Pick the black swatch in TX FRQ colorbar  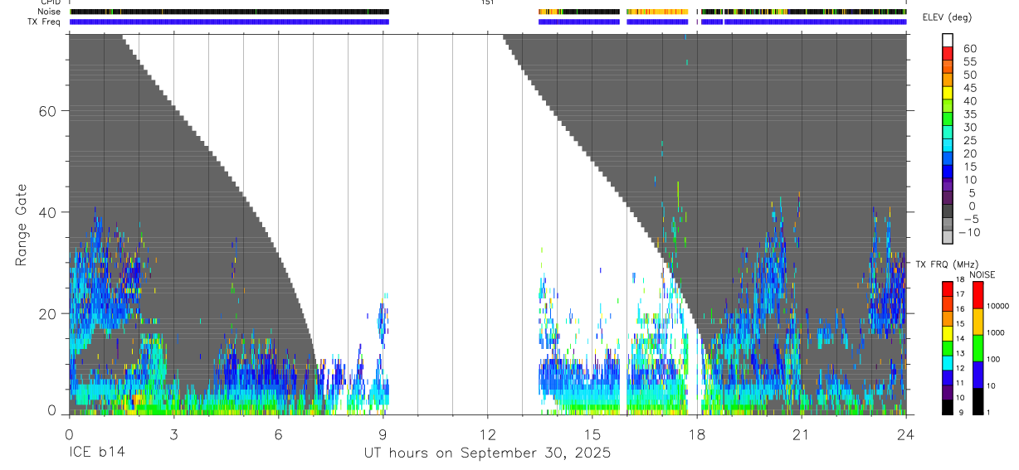point(948,405)
